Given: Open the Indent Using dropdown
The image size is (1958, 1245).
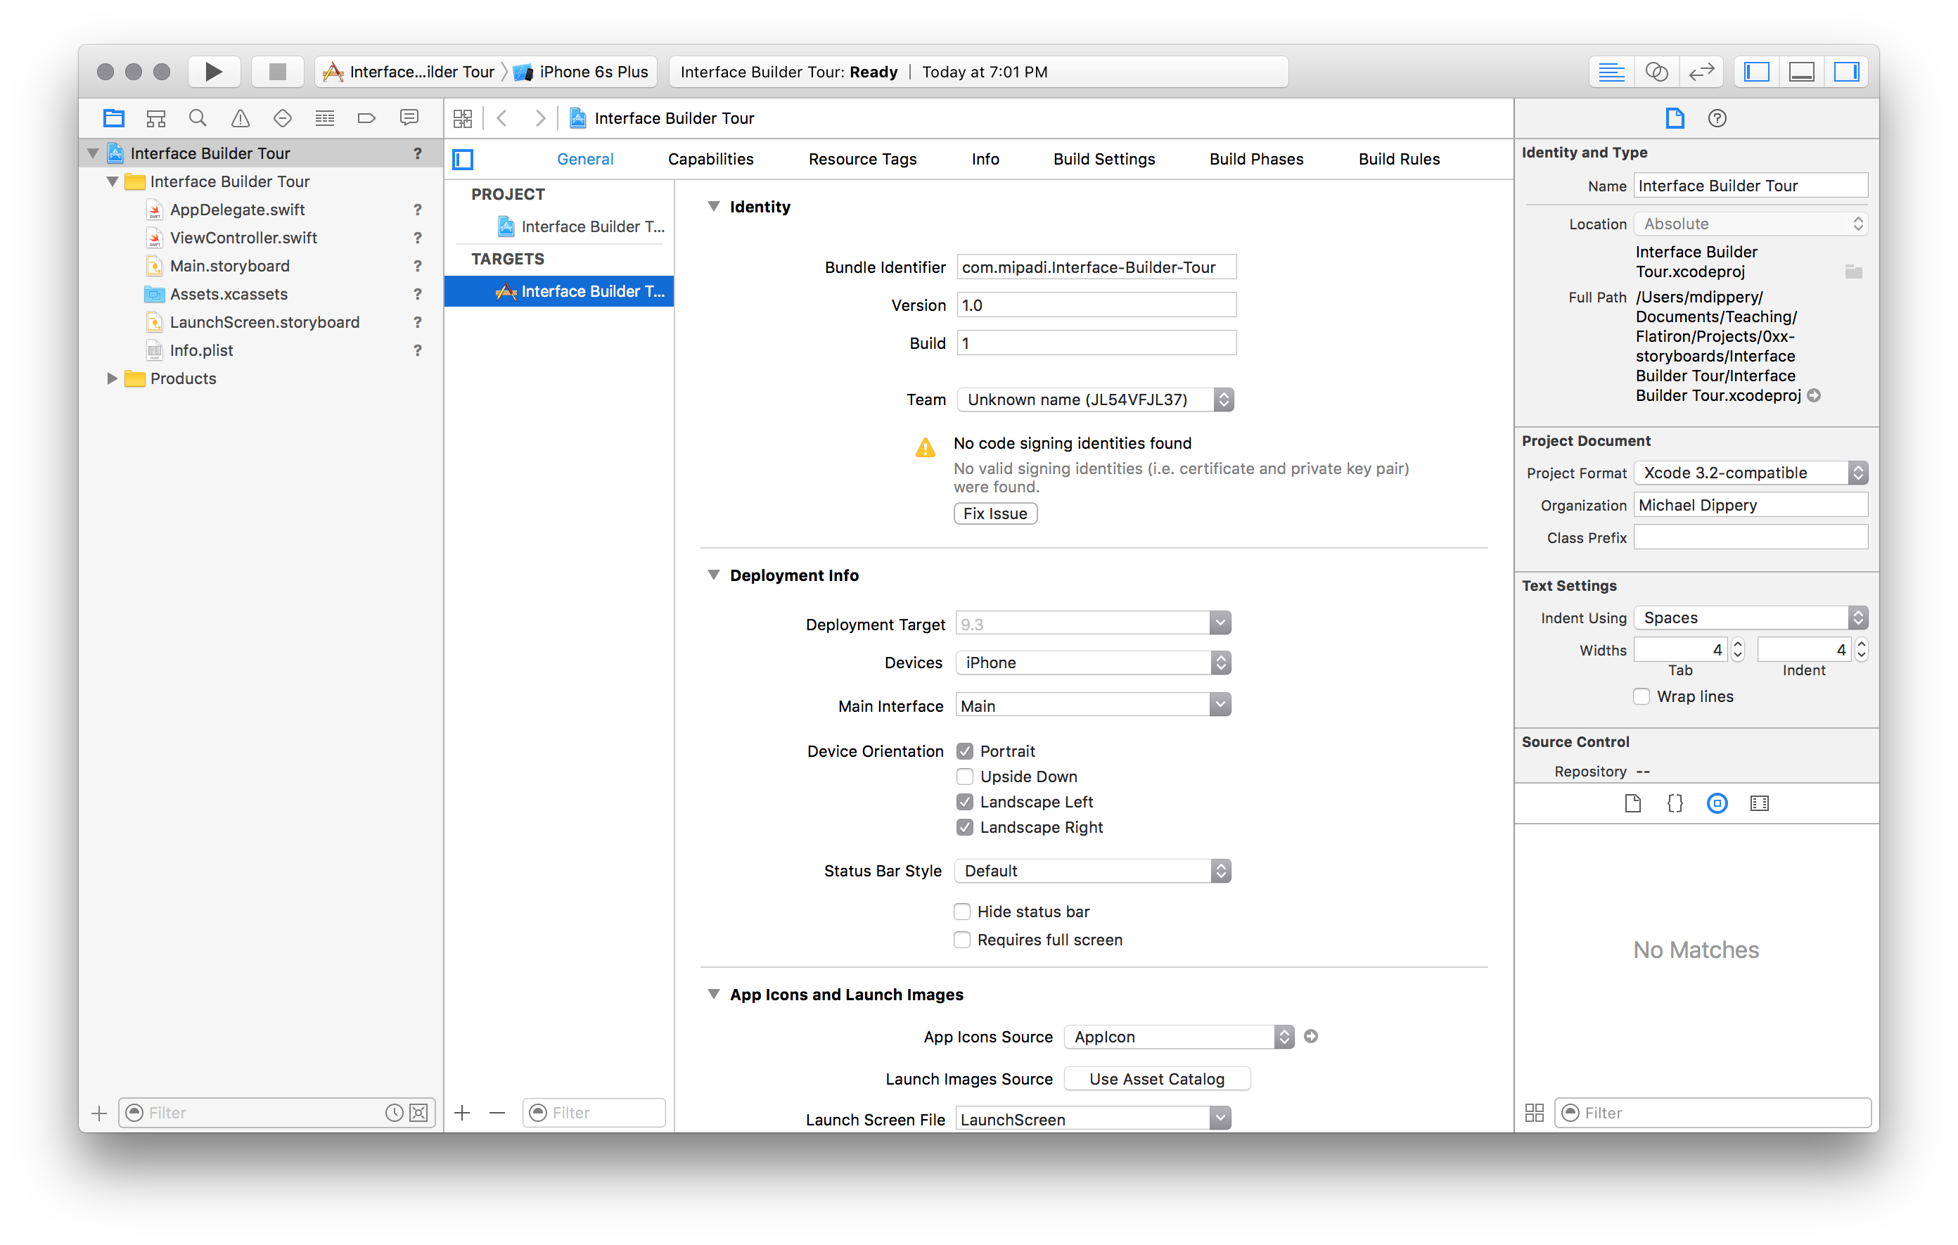Looking at the screenshot, I should 1751,618.
